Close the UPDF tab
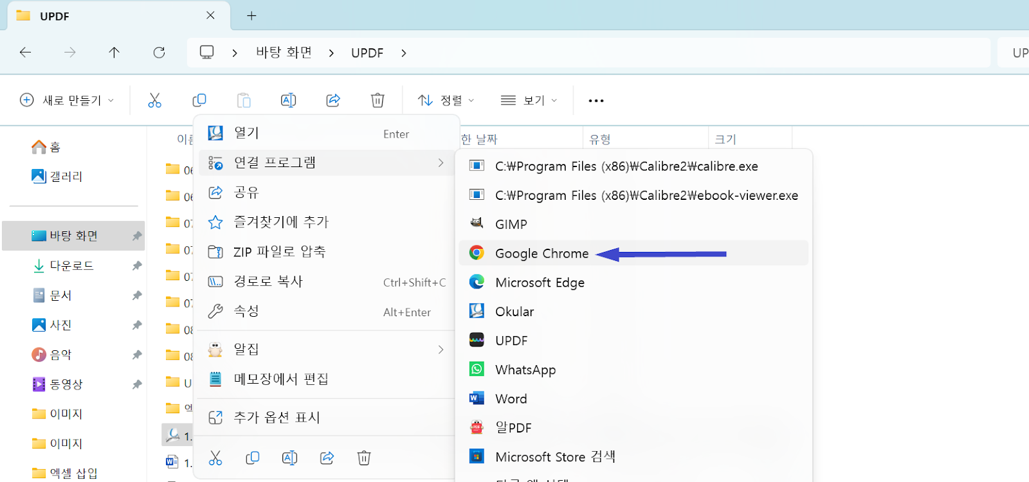1029x482 pixels. (x=210, y=15)
